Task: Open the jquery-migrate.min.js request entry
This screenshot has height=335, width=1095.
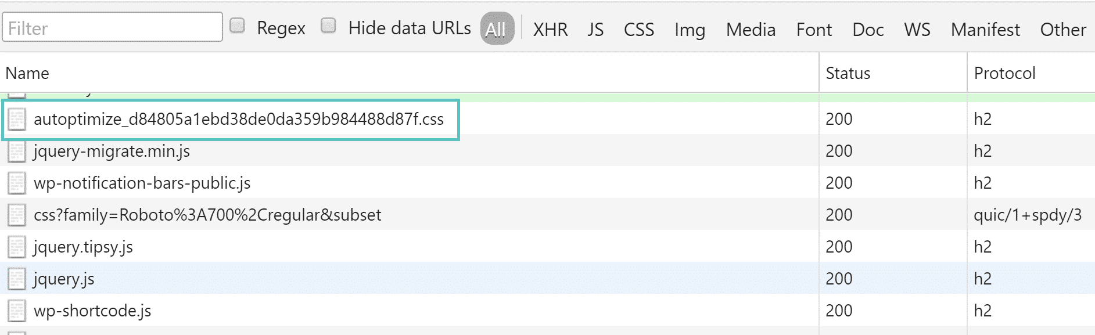Action: pyautogui.click(x=112, y=152)
